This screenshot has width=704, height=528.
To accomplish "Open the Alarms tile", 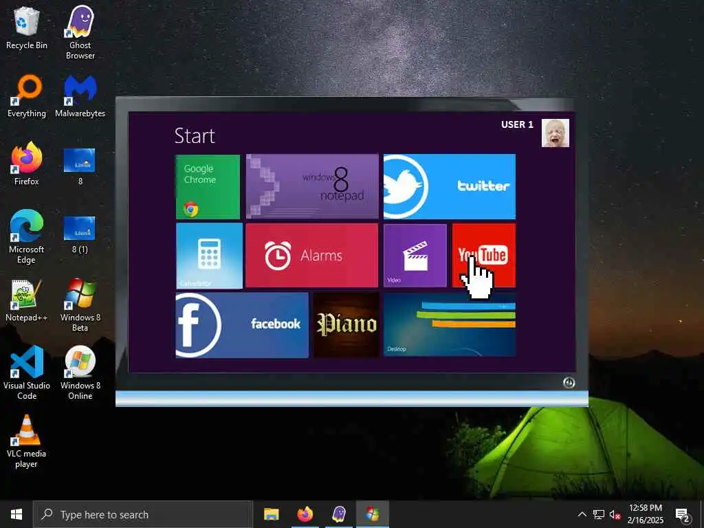I will click(x=312, y=256).
